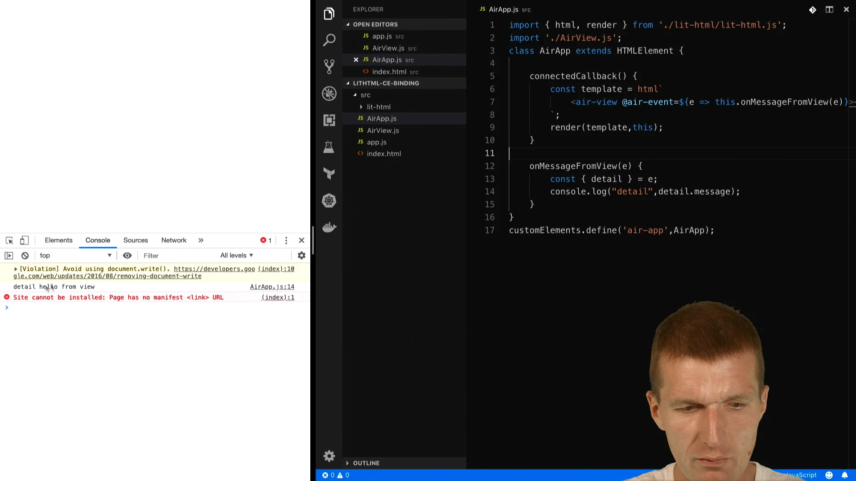The height and width of the screenshot is (481, 856).
Task: Click the Search icon in VS Code sidebar
Action: (329, 41)
